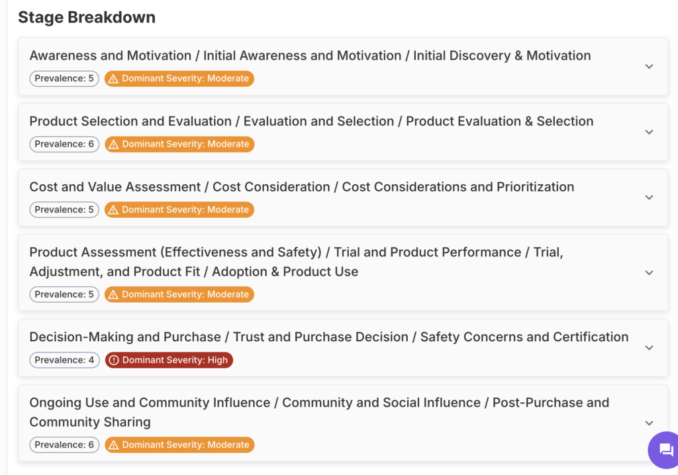678x475 pixels.
Task: Open Cost and Value Assessment stage title
Action: point(301,187)
